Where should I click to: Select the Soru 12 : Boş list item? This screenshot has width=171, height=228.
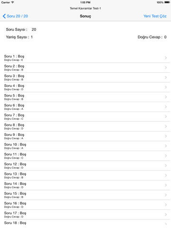(x=87, y=166)
